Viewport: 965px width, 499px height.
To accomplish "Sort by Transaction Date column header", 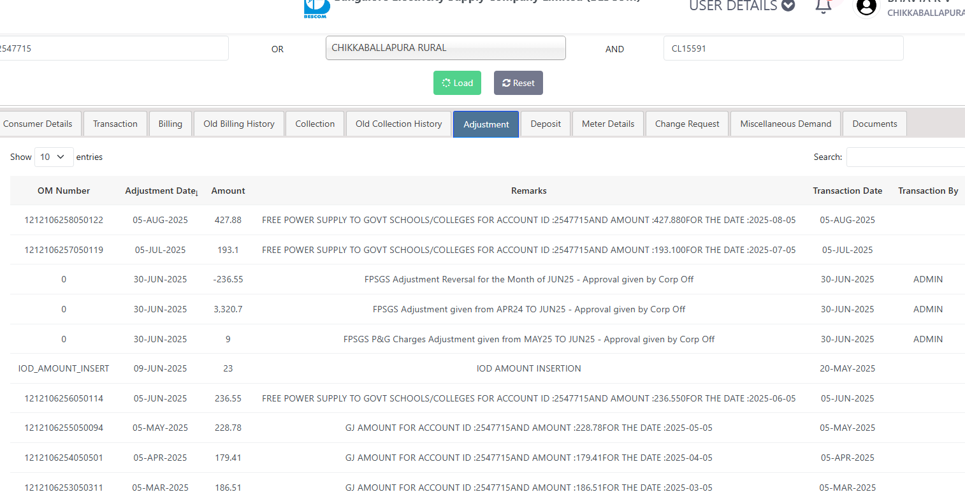I will pos(848,191).
